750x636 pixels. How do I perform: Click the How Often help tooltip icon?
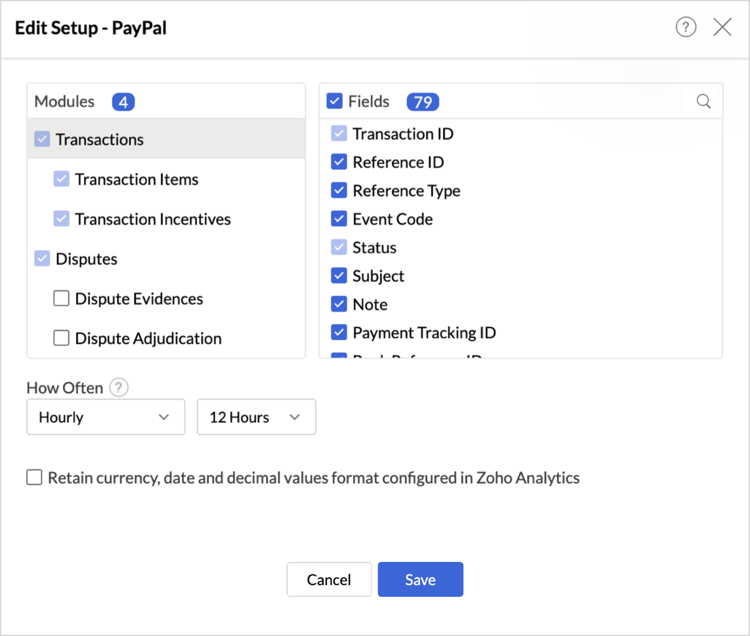[x=118, y=388]
